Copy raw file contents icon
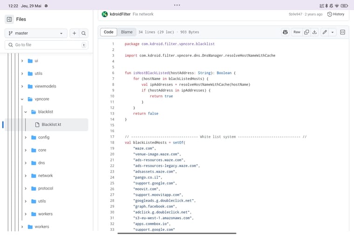The height and width of the screenshot is (236, 354). coord(306,32)
